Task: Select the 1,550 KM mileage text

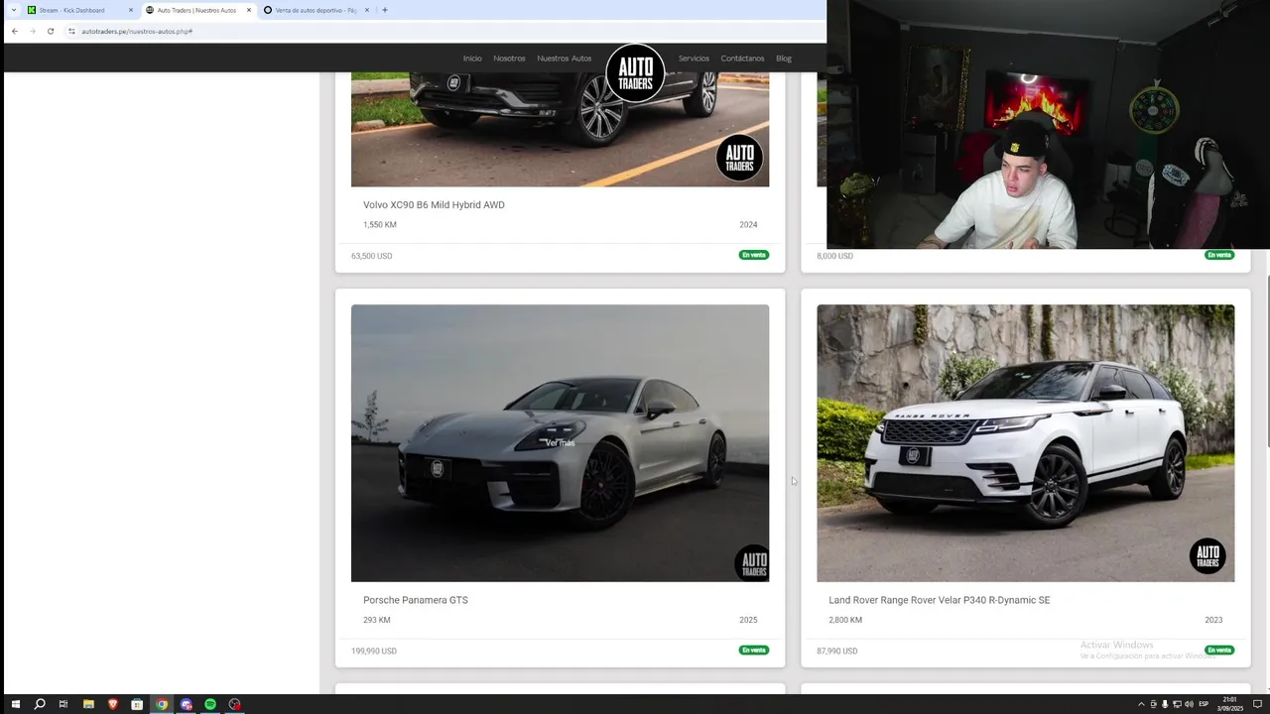Action: [x=380, y=225]
